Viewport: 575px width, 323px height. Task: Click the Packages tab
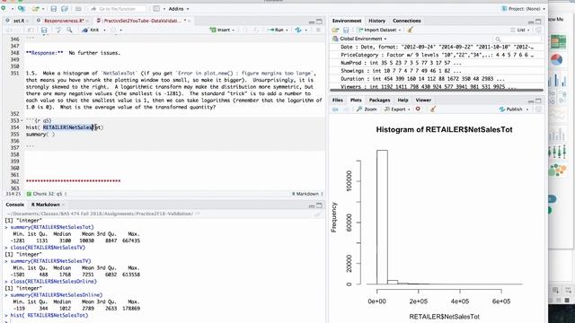[379, 100]
